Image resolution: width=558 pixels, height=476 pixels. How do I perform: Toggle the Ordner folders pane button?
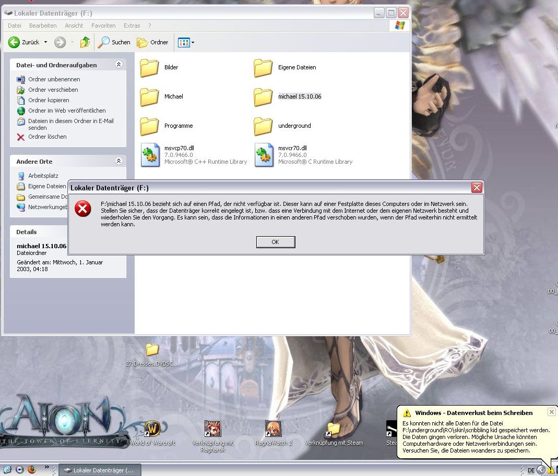point(152,42)
